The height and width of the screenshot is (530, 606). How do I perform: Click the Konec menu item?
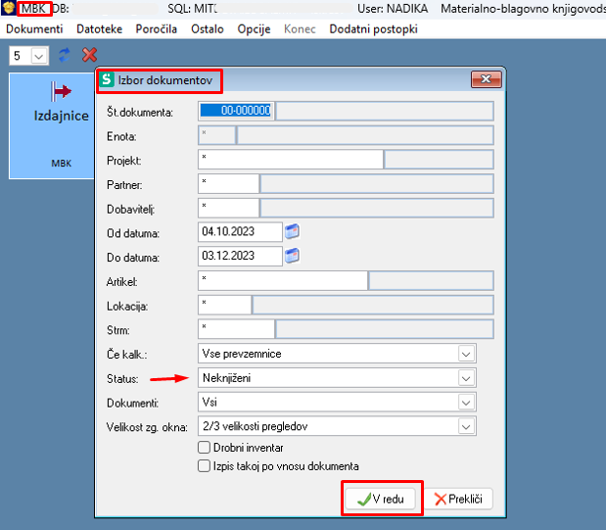tap(300, 29)
